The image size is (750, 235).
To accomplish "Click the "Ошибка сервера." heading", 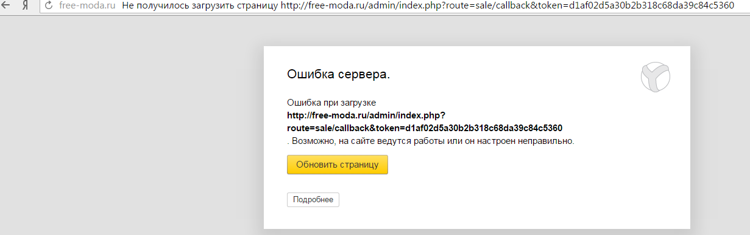I will (x=338, y=75).
